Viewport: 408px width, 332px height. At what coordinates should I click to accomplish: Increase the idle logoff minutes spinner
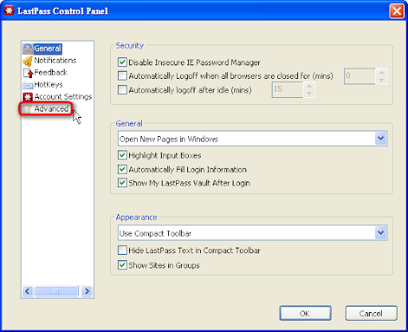[309, 86]
